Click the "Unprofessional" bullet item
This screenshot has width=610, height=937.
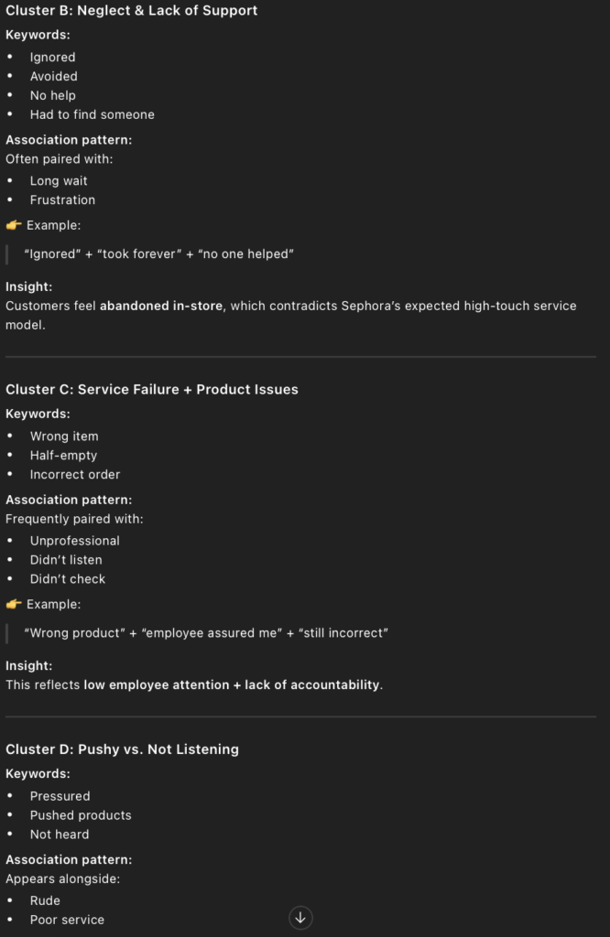click(75, 541)
